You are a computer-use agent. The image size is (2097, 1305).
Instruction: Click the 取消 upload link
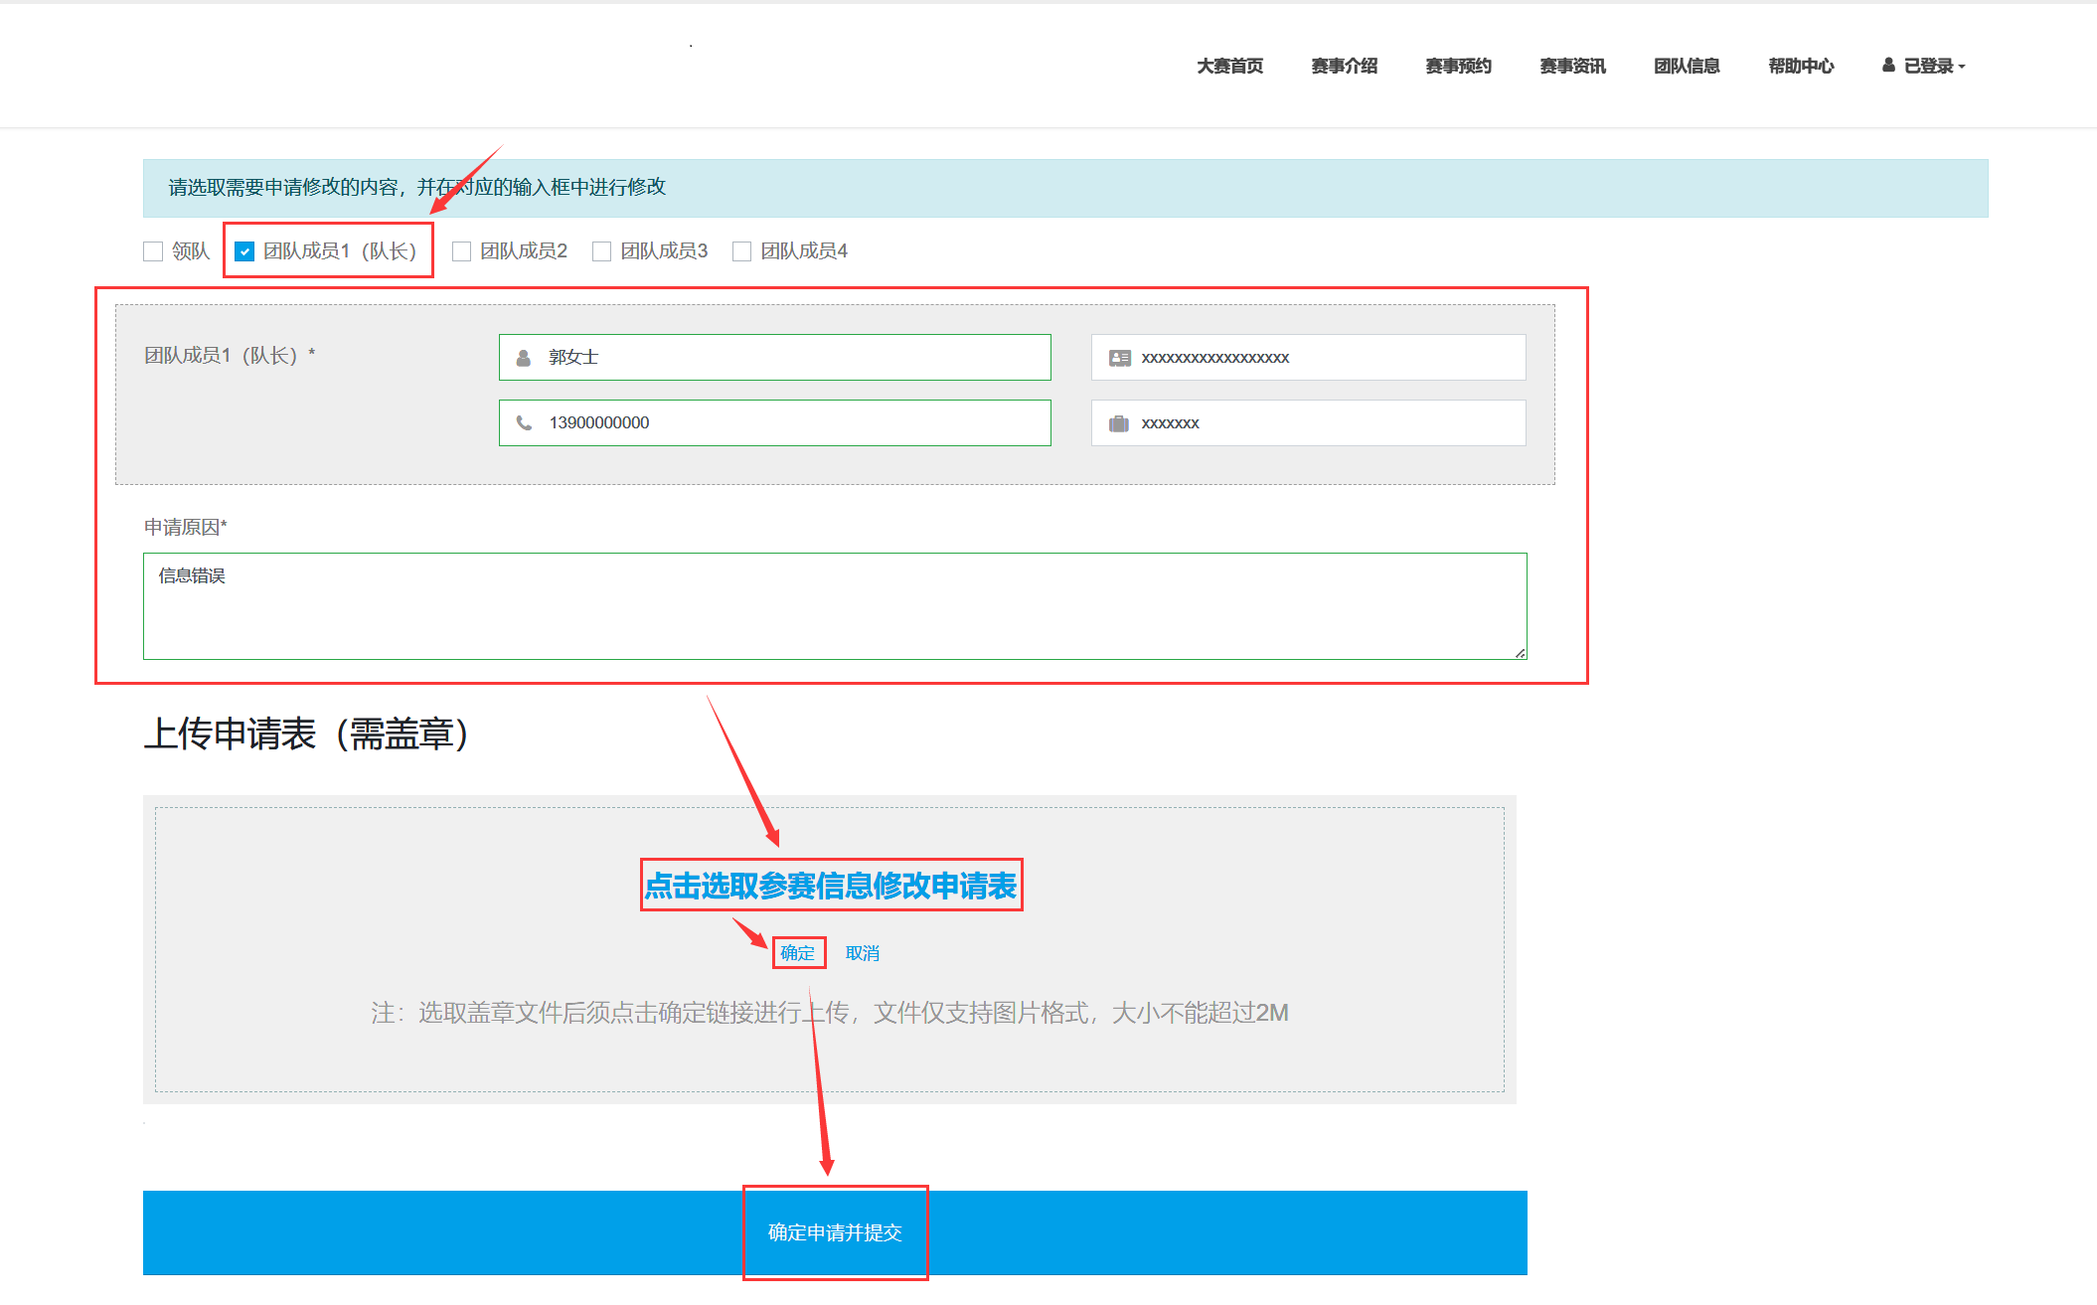tap(862, 953)
